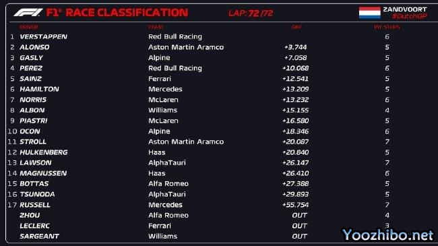Select ALONSO in second place
Screen dimensions: 438x246
(x=34, y=47)
